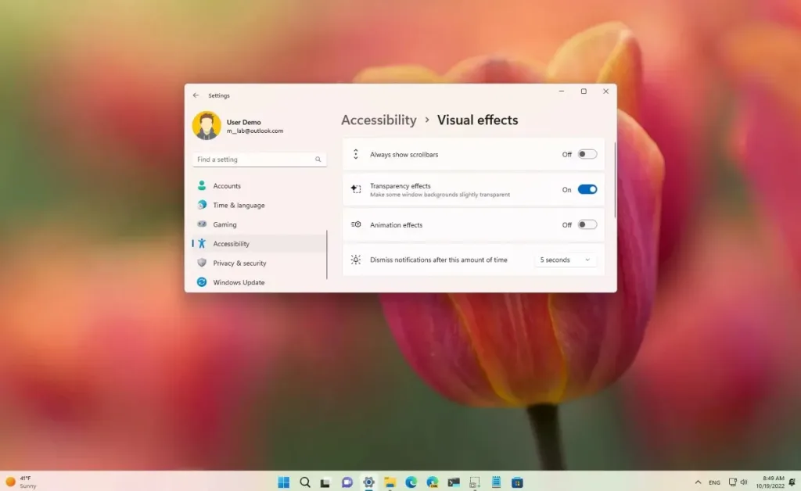This screenshot has width=801, height=491.
Task: Launch Microsoft Edge from the taskbar
Action: coord(411,482)
